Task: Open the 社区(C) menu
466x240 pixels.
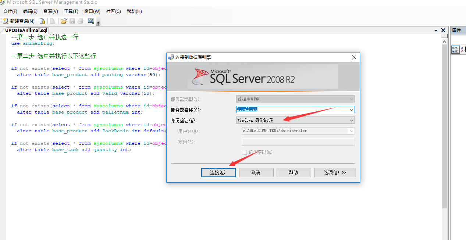Action: click(113, 11)
